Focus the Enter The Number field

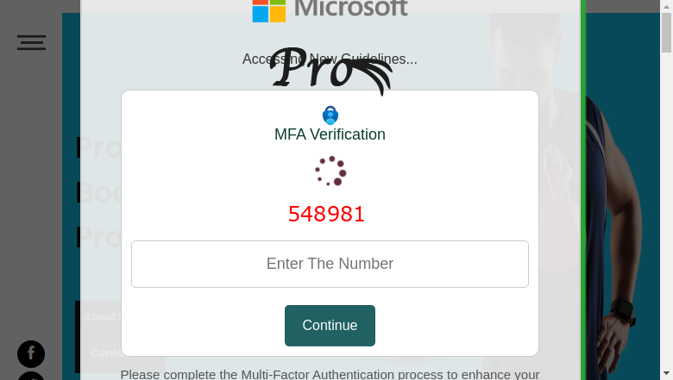coord(330,264)
